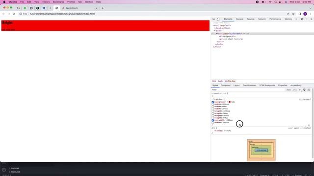Open the DevTools three-dot customize menu
The height and width of the screenshot is (176, 314).
coord(307,19)
